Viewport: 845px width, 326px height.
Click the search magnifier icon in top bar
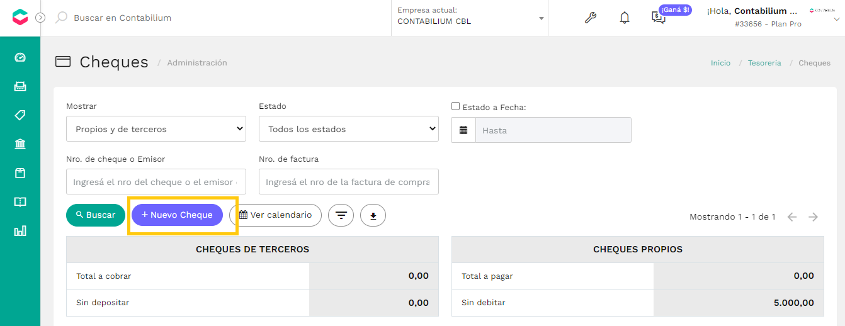pos(61,18)
